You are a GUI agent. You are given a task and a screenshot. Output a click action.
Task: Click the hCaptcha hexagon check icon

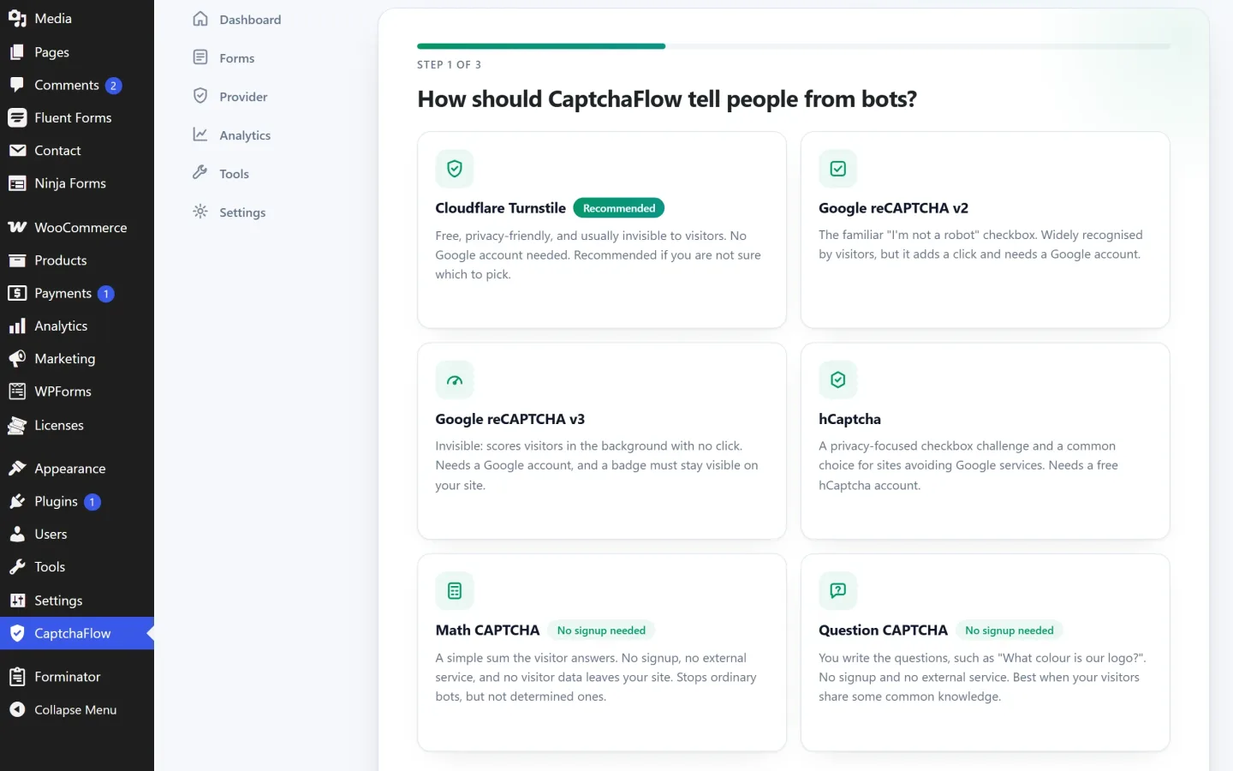click(x=838, y=380)
